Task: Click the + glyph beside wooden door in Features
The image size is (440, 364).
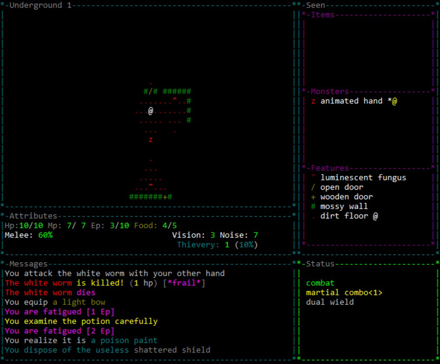Action: click(x=314, y=197)
